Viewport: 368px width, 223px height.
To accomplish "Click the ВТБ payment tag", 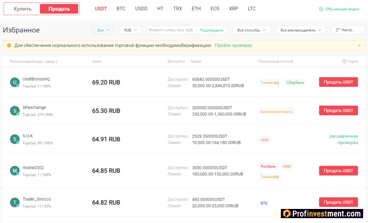I will (x=264, y=203).
